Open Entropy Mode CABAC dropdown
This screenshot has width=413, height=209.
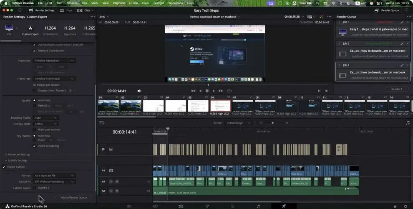coord(45,124)
